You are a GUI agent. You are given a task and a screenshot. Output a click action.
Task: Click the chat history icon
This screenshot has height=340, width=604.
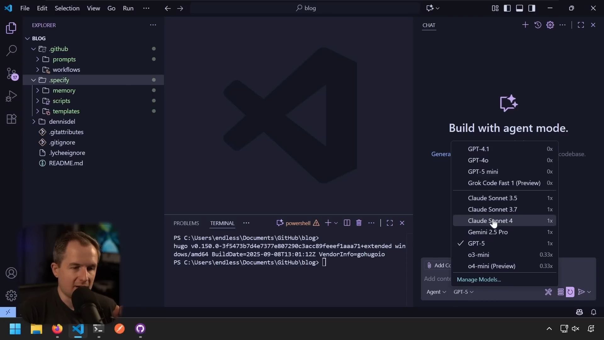click(538, 25)
